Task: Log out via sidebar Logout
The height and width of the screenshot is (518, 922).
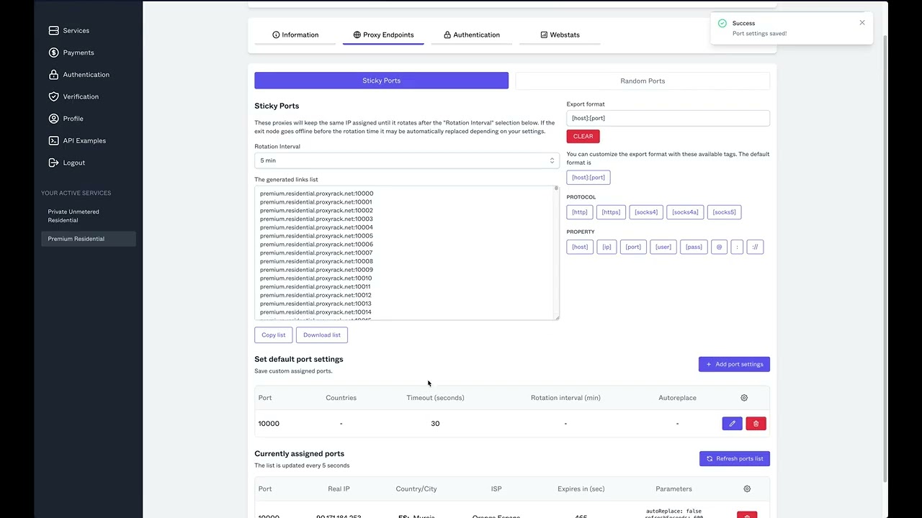Action: pyautogui.click(x=67, y=163)
